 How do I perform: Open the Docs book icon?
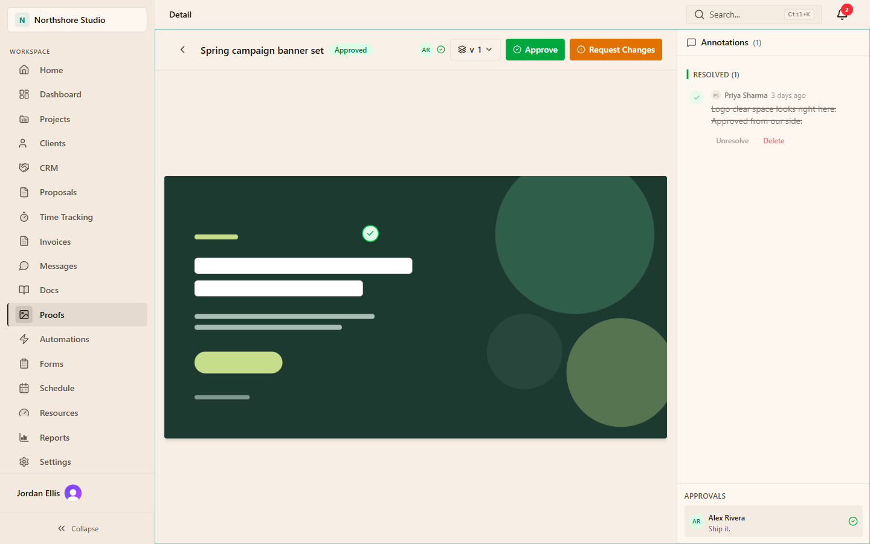point(24,290)
